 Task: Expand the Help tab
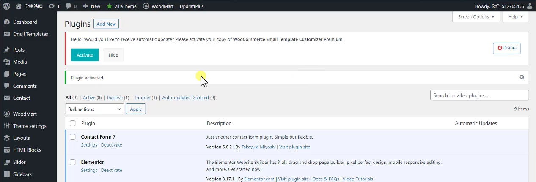tap(516, 17)
